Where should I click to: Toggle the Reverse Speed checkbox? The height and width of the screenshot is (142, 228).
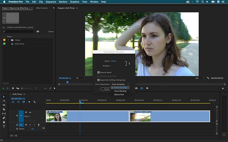(x=98, y=73)
